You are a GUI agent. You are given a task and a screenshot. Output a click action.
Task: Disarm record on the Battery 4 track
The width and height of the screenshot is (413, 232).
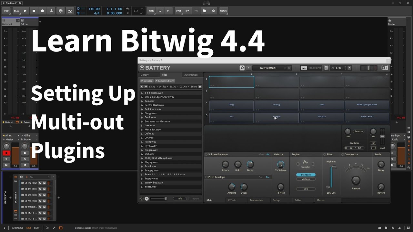(x=6, y=153)
